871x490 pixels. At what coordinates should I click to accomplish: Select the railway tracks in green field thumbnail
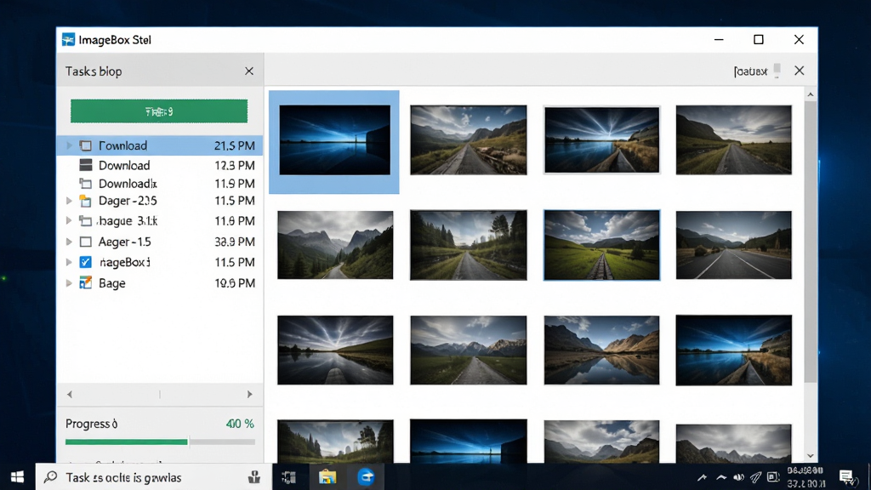[x=601, y=245]
